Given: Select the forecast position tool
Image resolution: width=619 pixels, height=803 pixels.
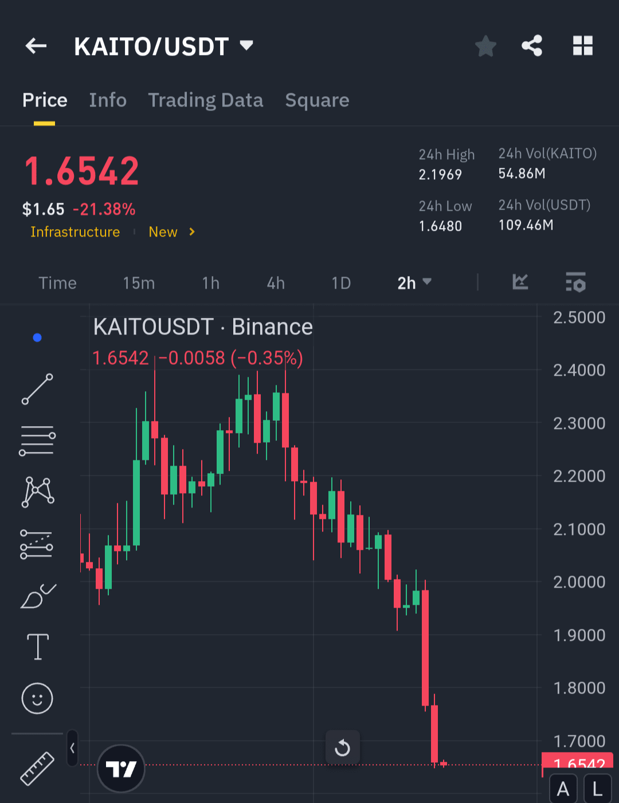Looking at the screenshot, I should pyautogui.click(x=37, y=544).
